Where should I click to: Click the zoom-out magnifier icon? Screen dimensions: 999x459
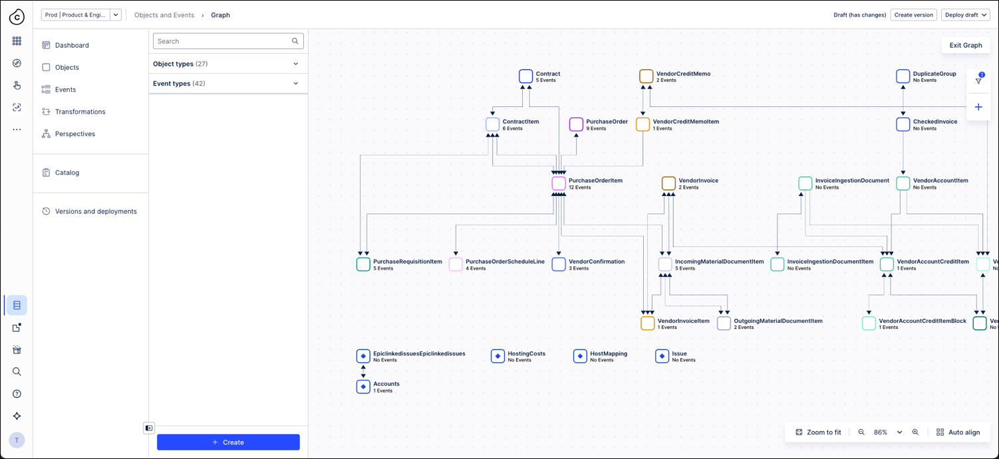(x=861, y=432)
